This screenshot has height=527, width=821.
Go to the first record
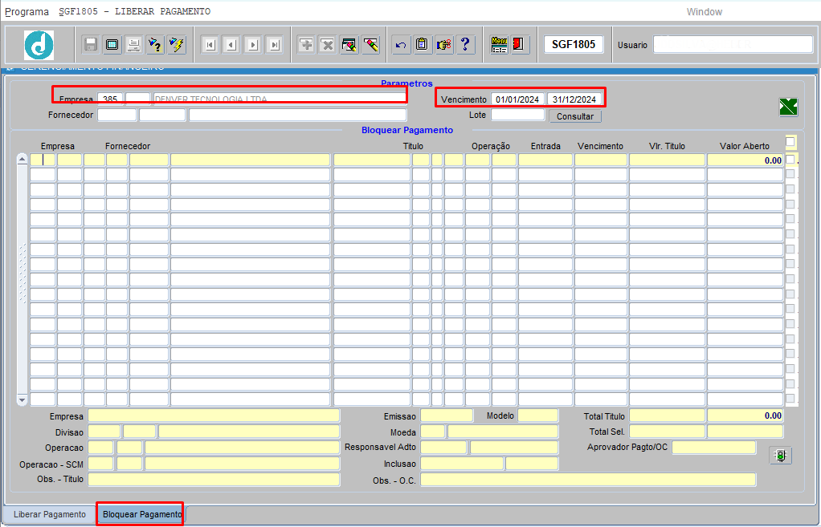click(210, 45)
